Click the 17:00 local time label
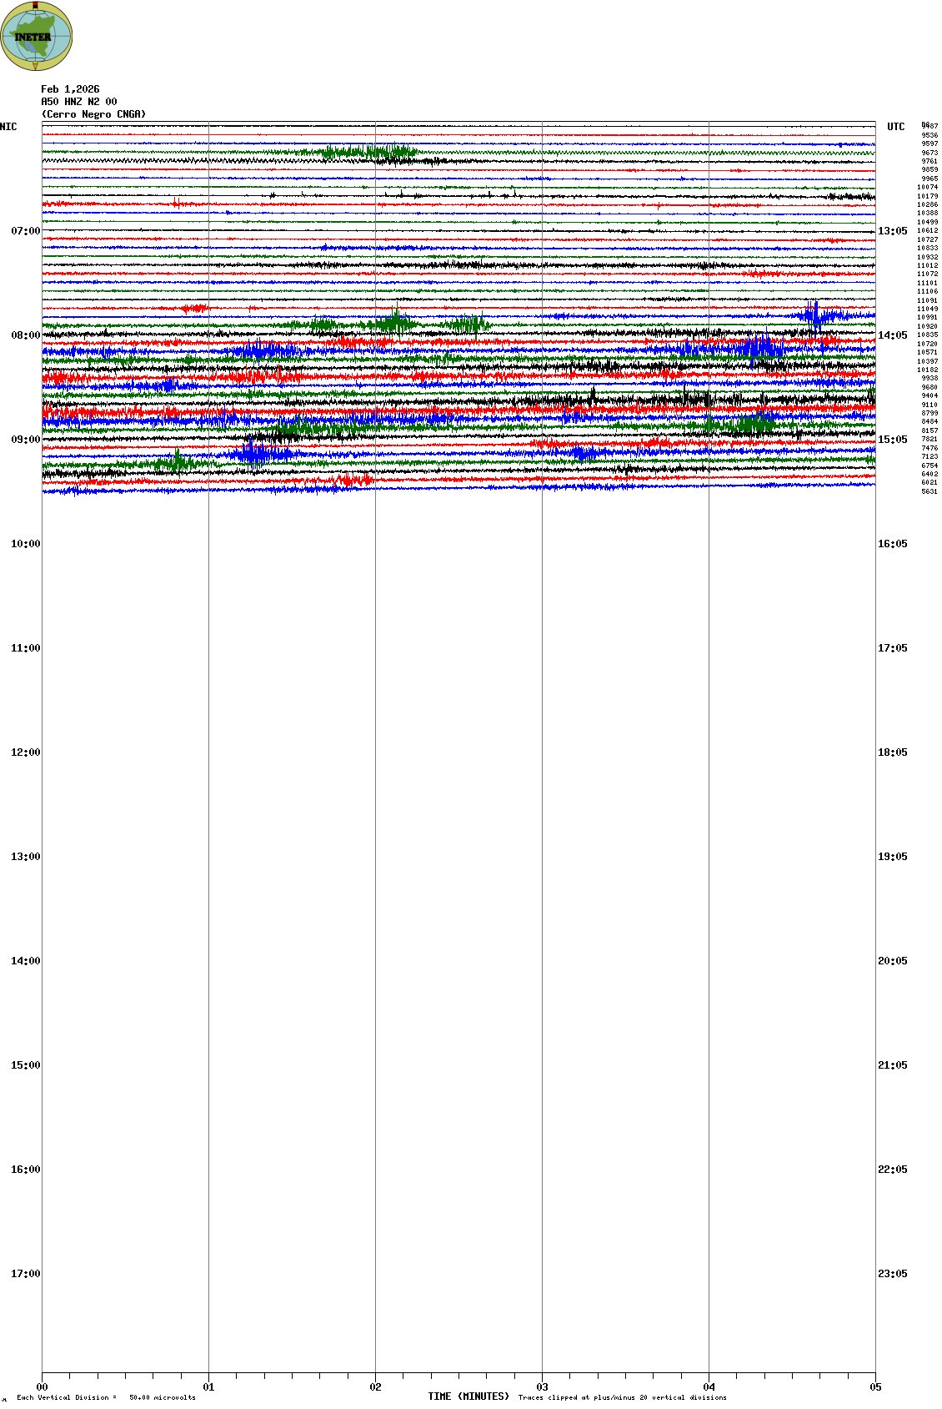This screenshot has height=1409, width=942. (25, 1274)
